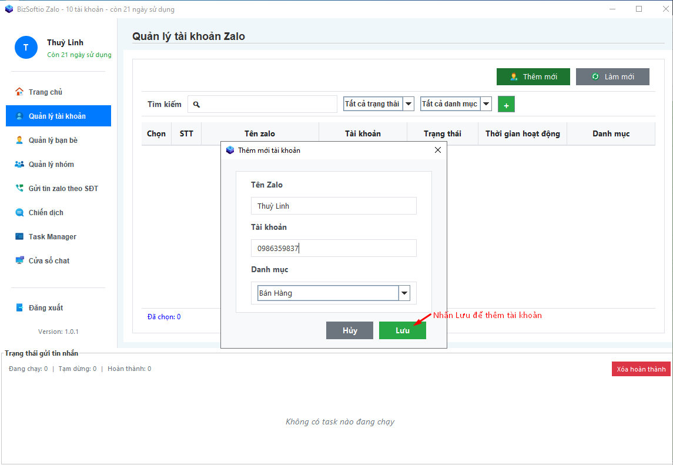Viewport: 673px width, 465px height.
Task: Click the Thêm mới button
Action: pyautogui.click(x=533, y=77)
